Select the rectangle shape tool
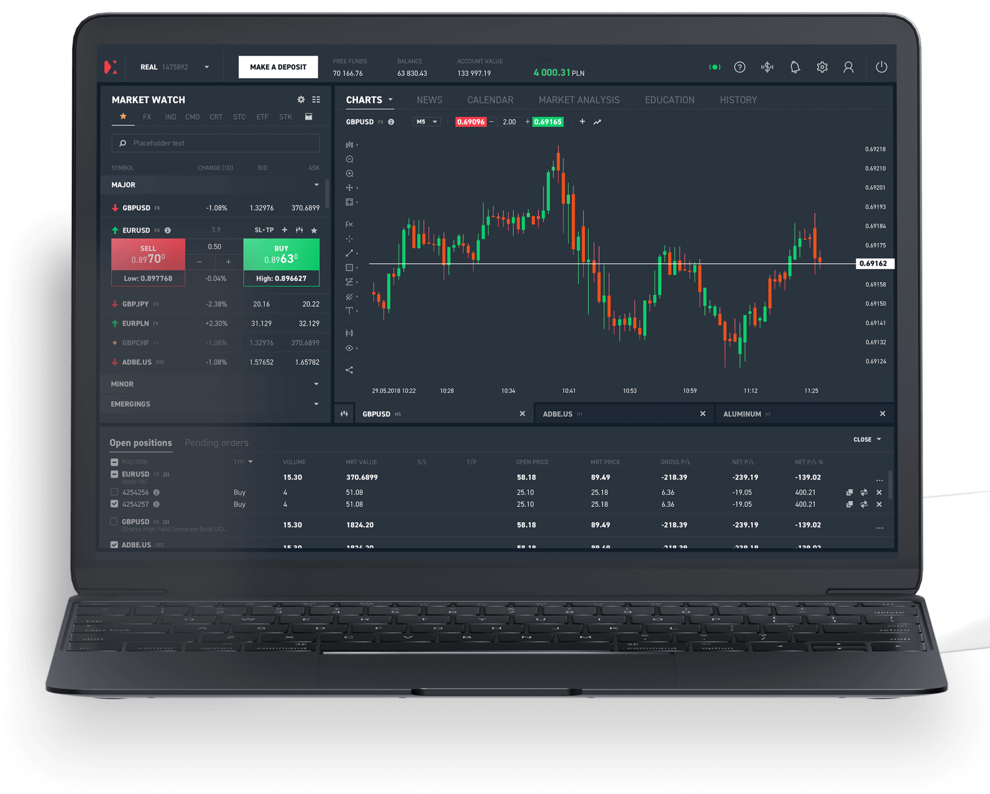Viewport: 990px width, 794px height. (350, 268)
